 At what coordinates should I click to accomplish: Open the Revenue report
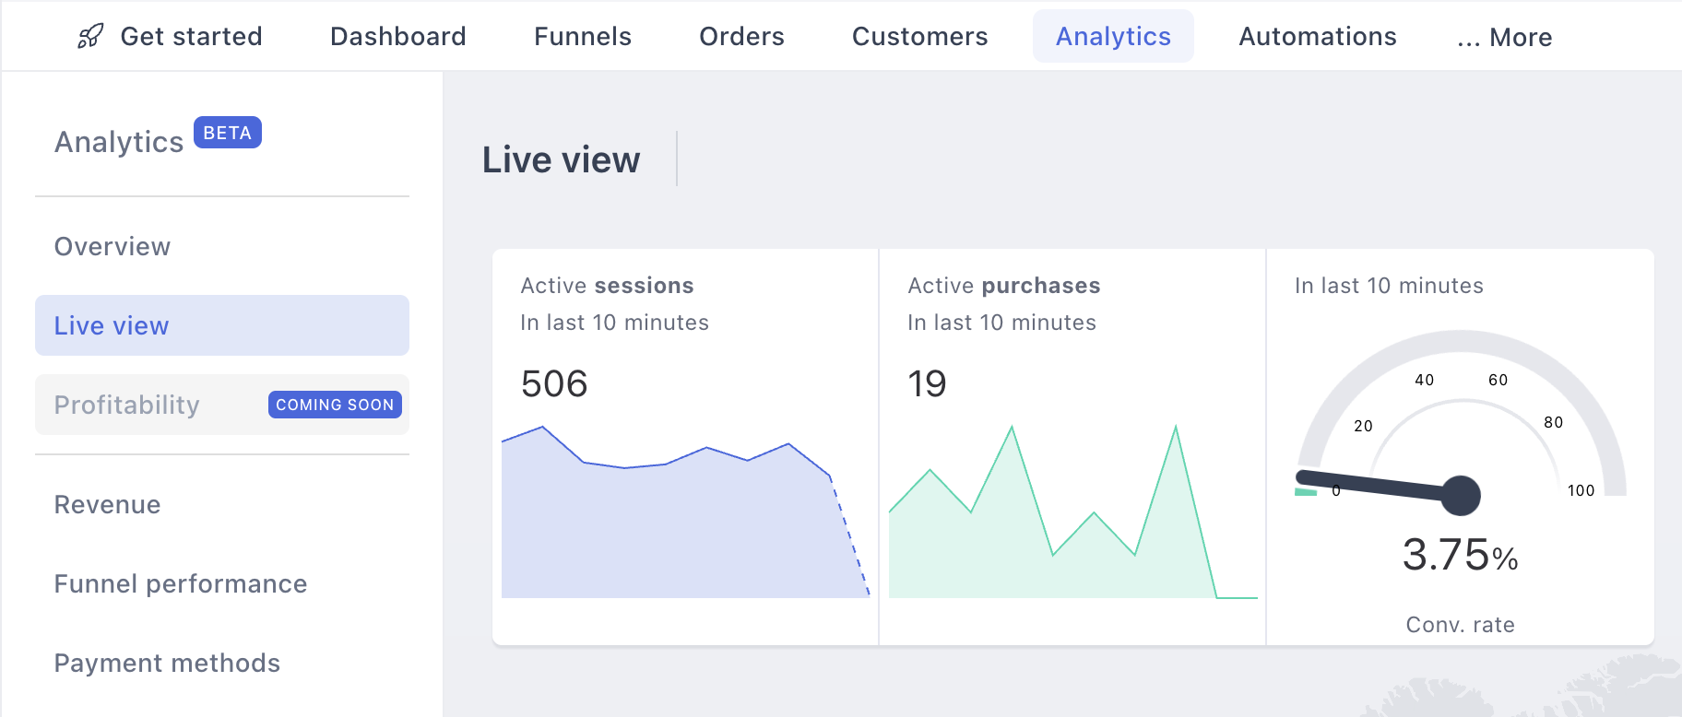point(108,504)
